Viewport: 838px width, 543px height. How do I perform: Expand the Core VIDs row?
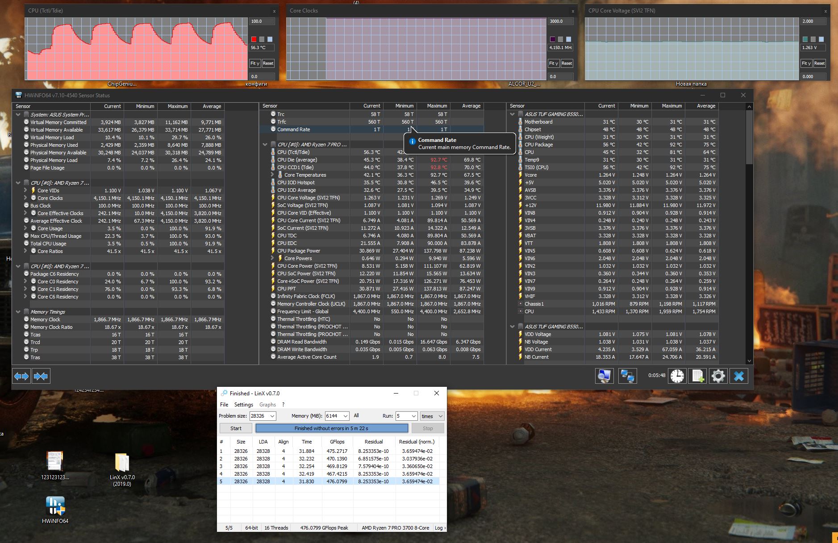tap(25, 191)
